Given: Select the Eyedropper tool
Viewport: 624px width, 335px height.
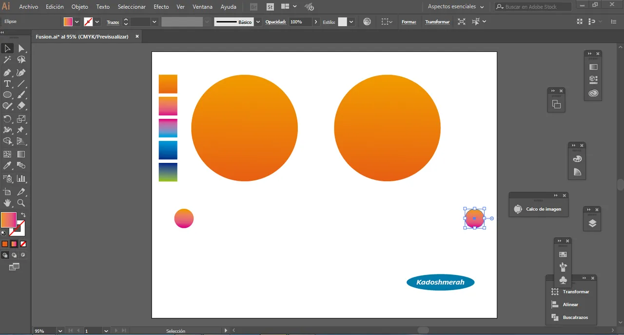Looking at the screenshot, I should coord(7,166).
